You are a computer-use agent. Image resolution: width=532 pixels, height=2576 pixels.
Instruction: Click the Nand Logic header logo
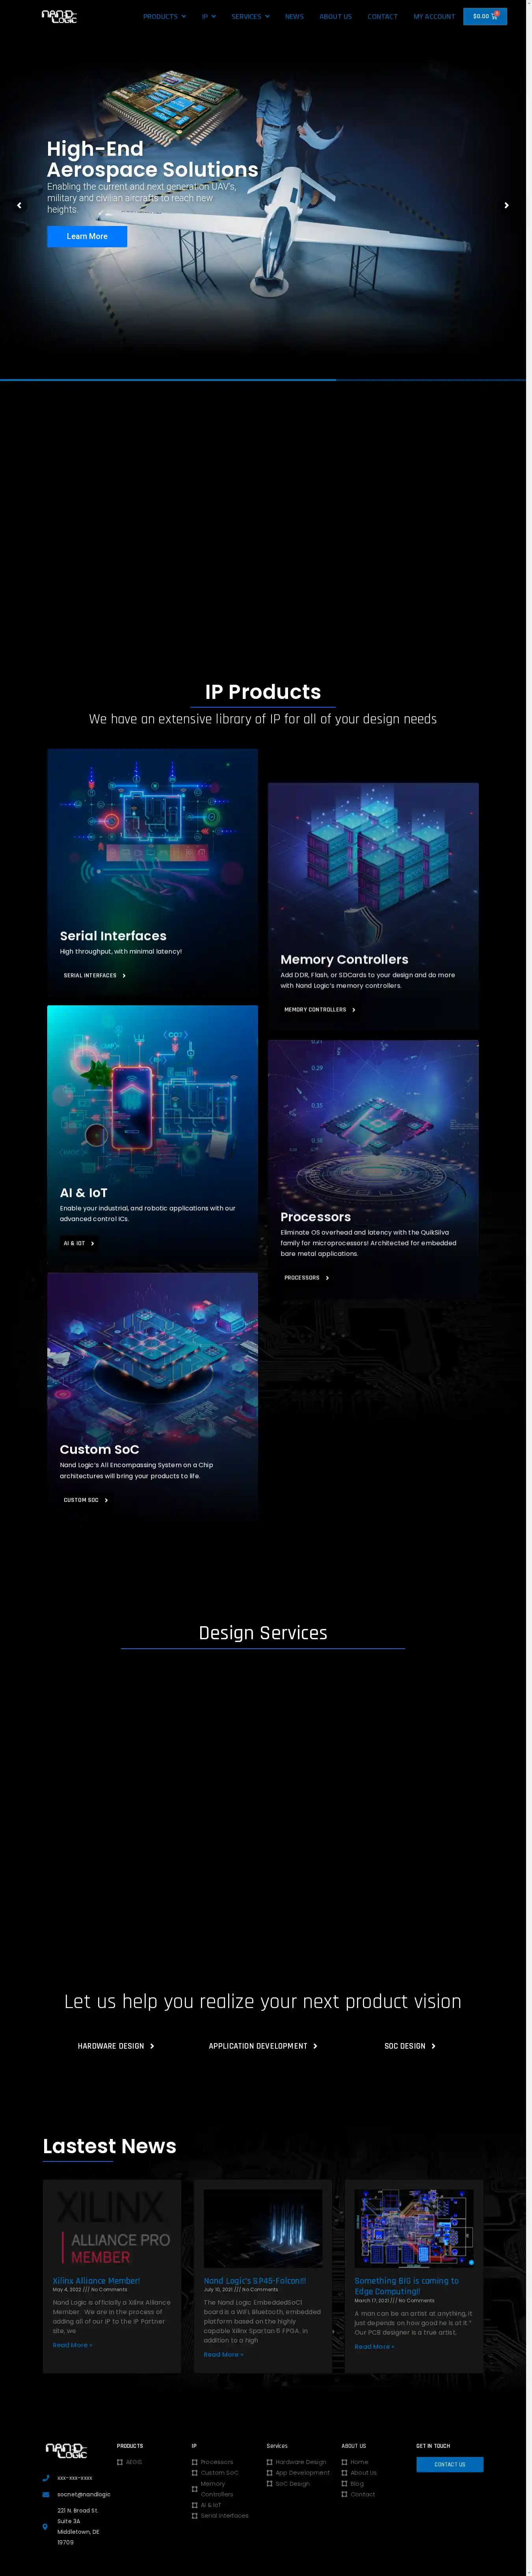[x=59, y=16]
